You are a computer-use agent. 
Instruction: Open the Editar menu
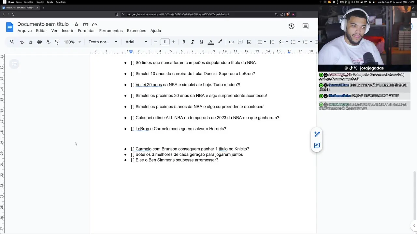tap(41, 31)
